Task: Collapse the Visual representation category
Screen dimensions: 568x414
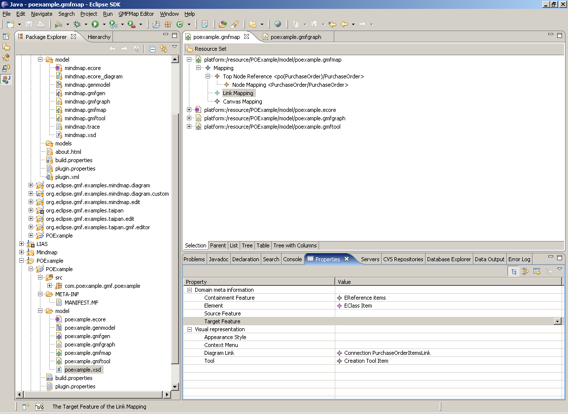Action: point(189,330)
